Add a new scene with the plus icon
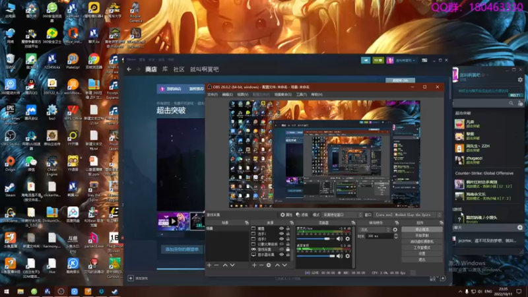Screen dimensions: 528x297 click(209, 265)
